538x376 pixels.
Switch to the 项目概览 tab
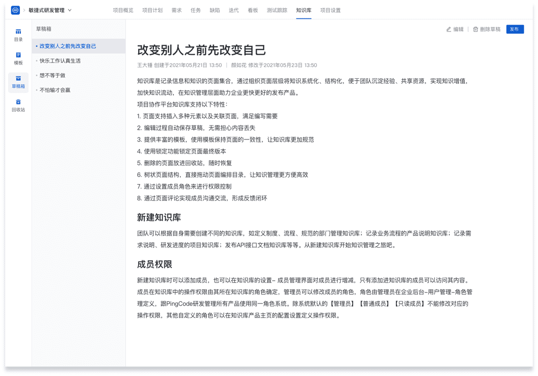tap(123, 10)
